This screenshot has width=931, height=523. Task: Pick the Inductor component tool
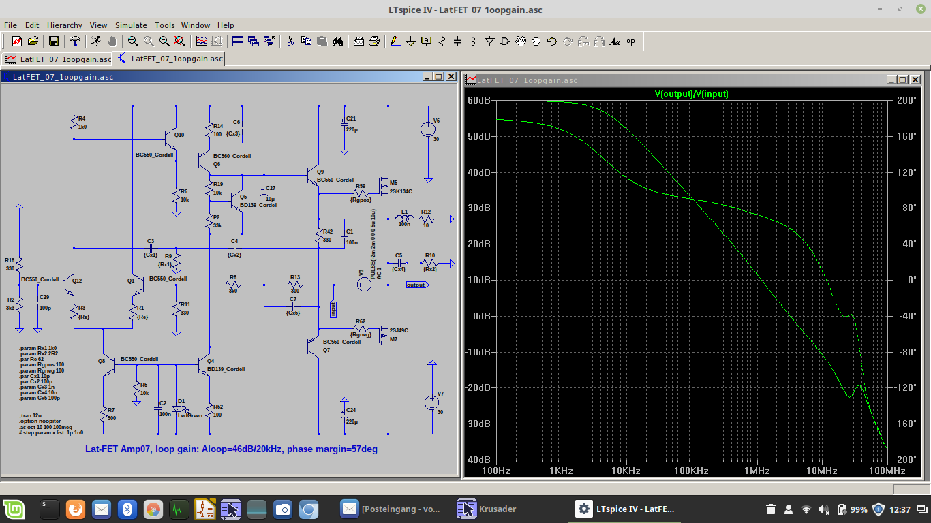(x=474, y=42)
